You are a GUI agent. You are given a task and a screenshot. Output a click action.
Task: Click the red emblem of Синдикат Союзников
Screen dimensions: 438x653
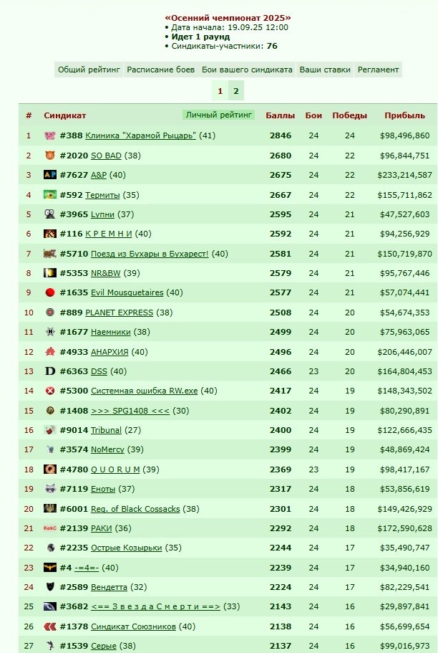pyautogui.click(x=50, y=626)
